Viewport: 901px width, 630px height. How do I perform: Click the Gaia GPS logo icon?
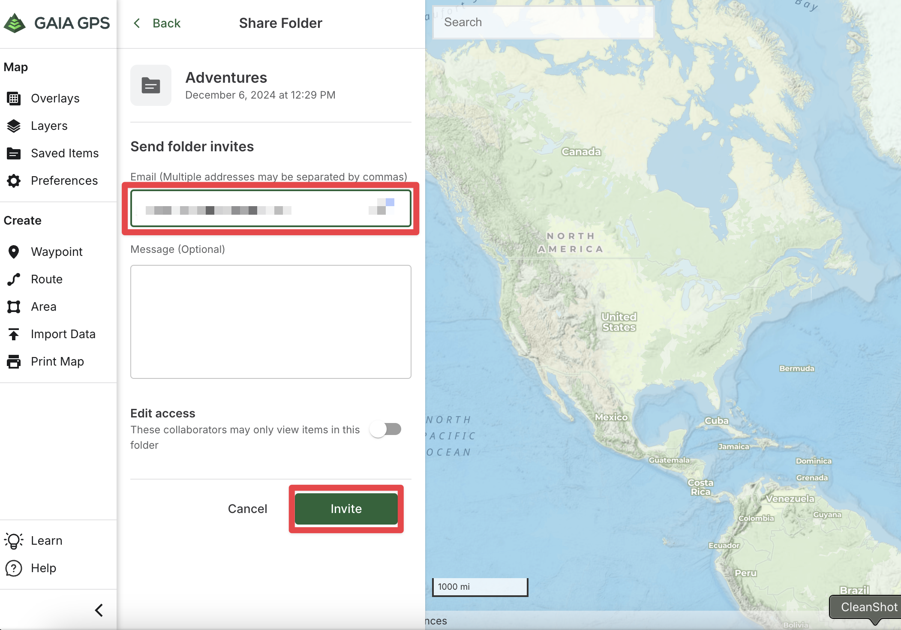(x=15, y=23)
